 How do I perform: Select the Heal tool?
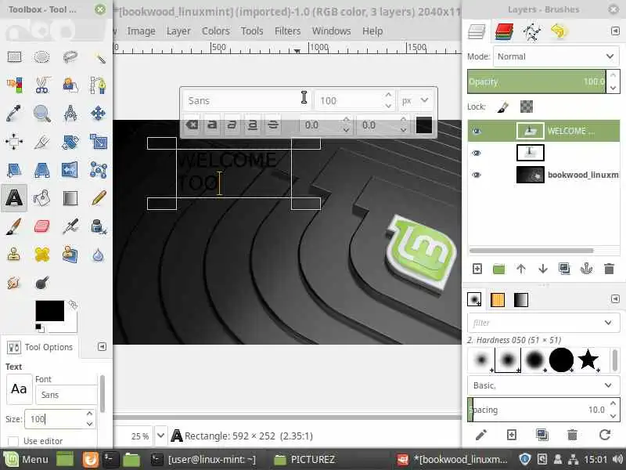(42, 255)
